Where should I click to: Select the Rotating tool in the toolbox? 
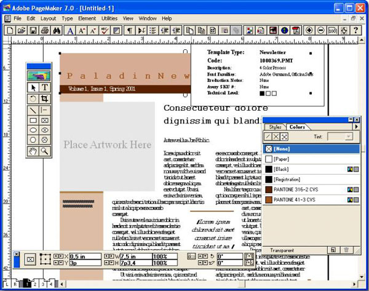pyautogui.click(x=33, y=98)
